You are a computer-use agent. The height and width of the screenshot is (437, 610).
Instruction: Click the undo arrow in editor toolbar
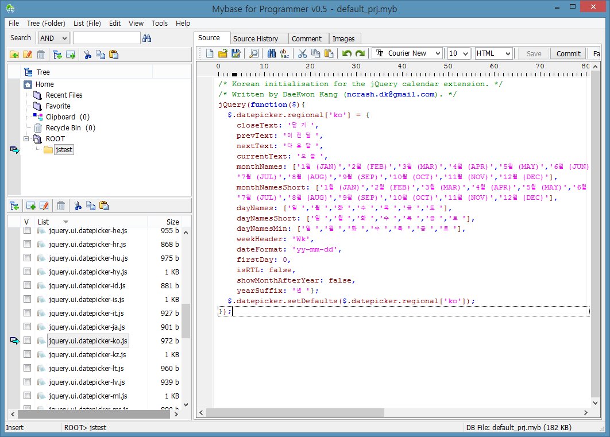[346, 53]
